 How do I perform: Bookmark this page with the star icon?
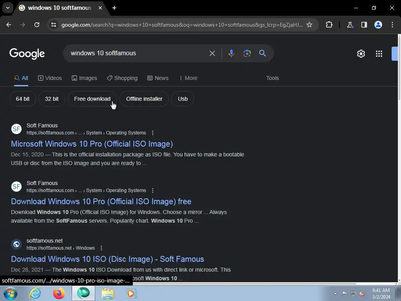coord(309,25)
